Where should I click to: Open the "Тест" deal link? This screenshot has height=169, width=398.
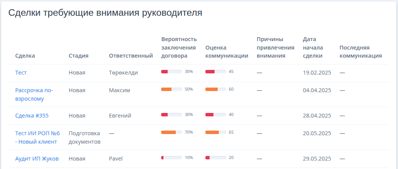21,73
